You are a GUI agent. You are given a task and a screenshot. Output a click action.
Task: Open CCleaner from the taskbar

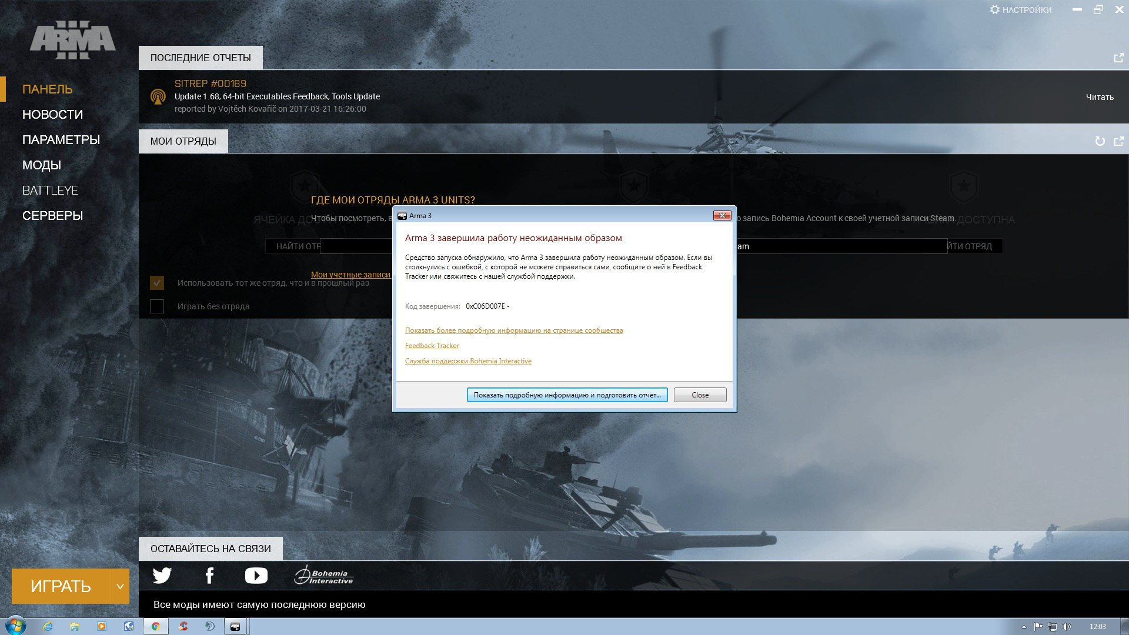click(183, 627)
